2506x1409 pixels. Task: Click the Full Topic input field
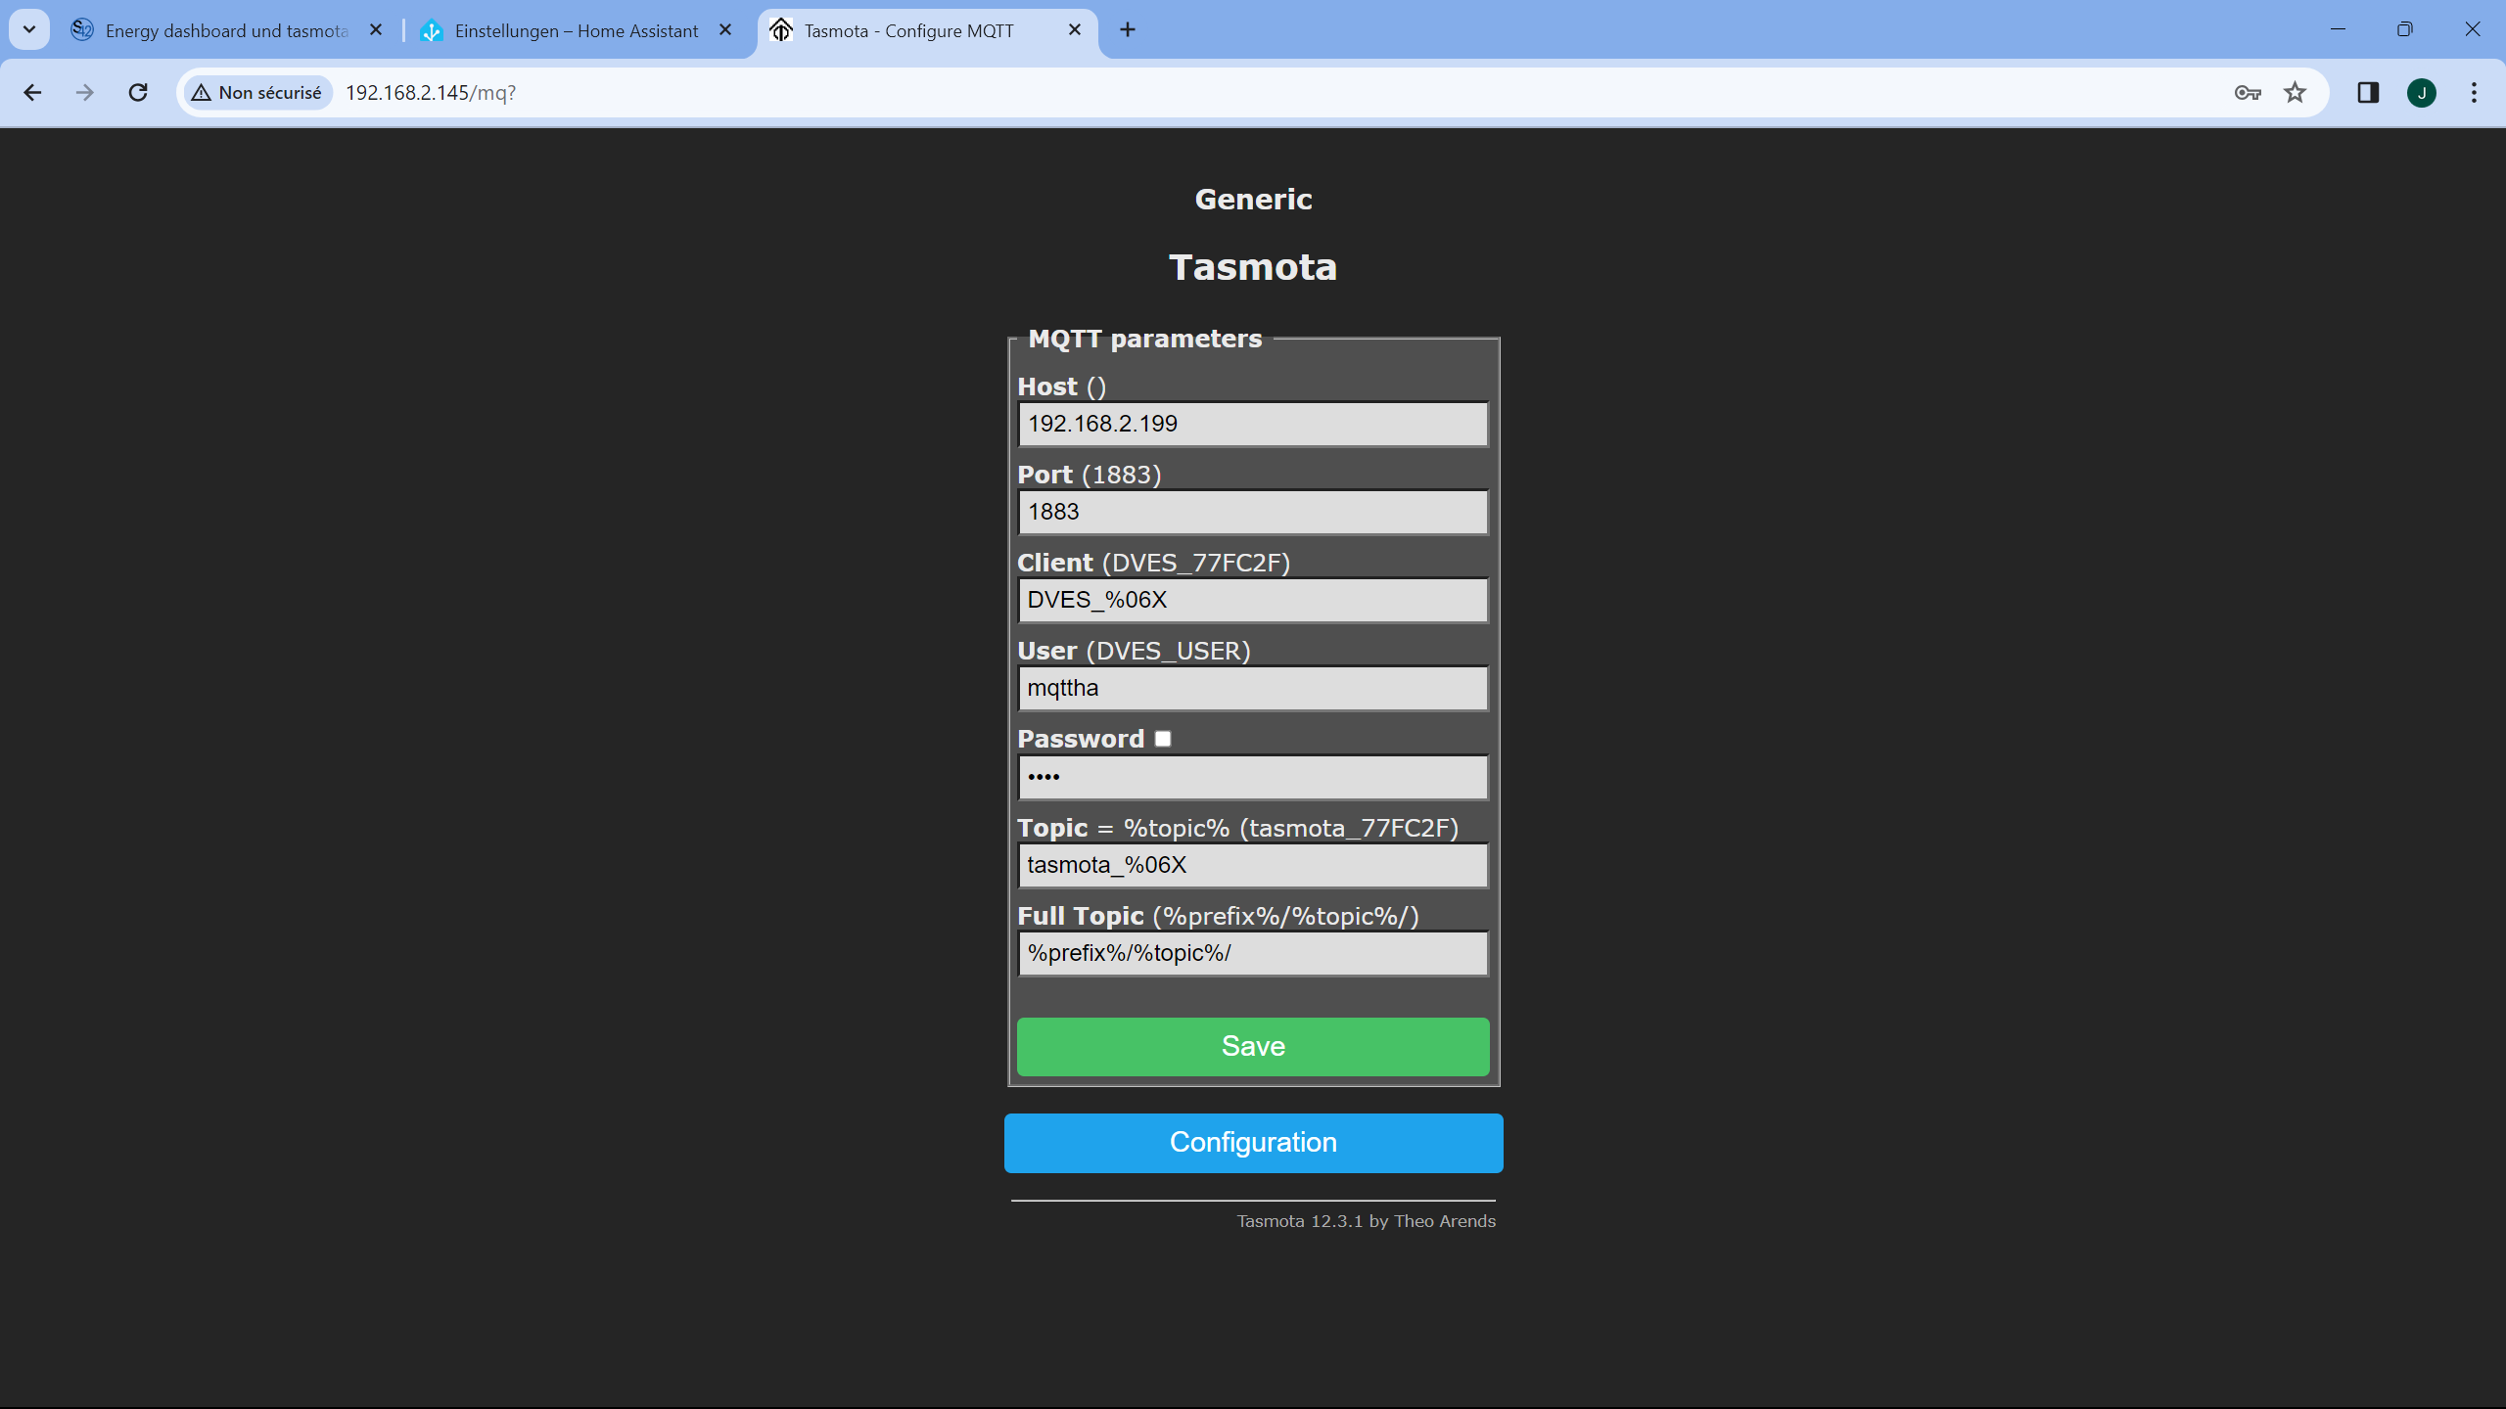pos(1253,953)
